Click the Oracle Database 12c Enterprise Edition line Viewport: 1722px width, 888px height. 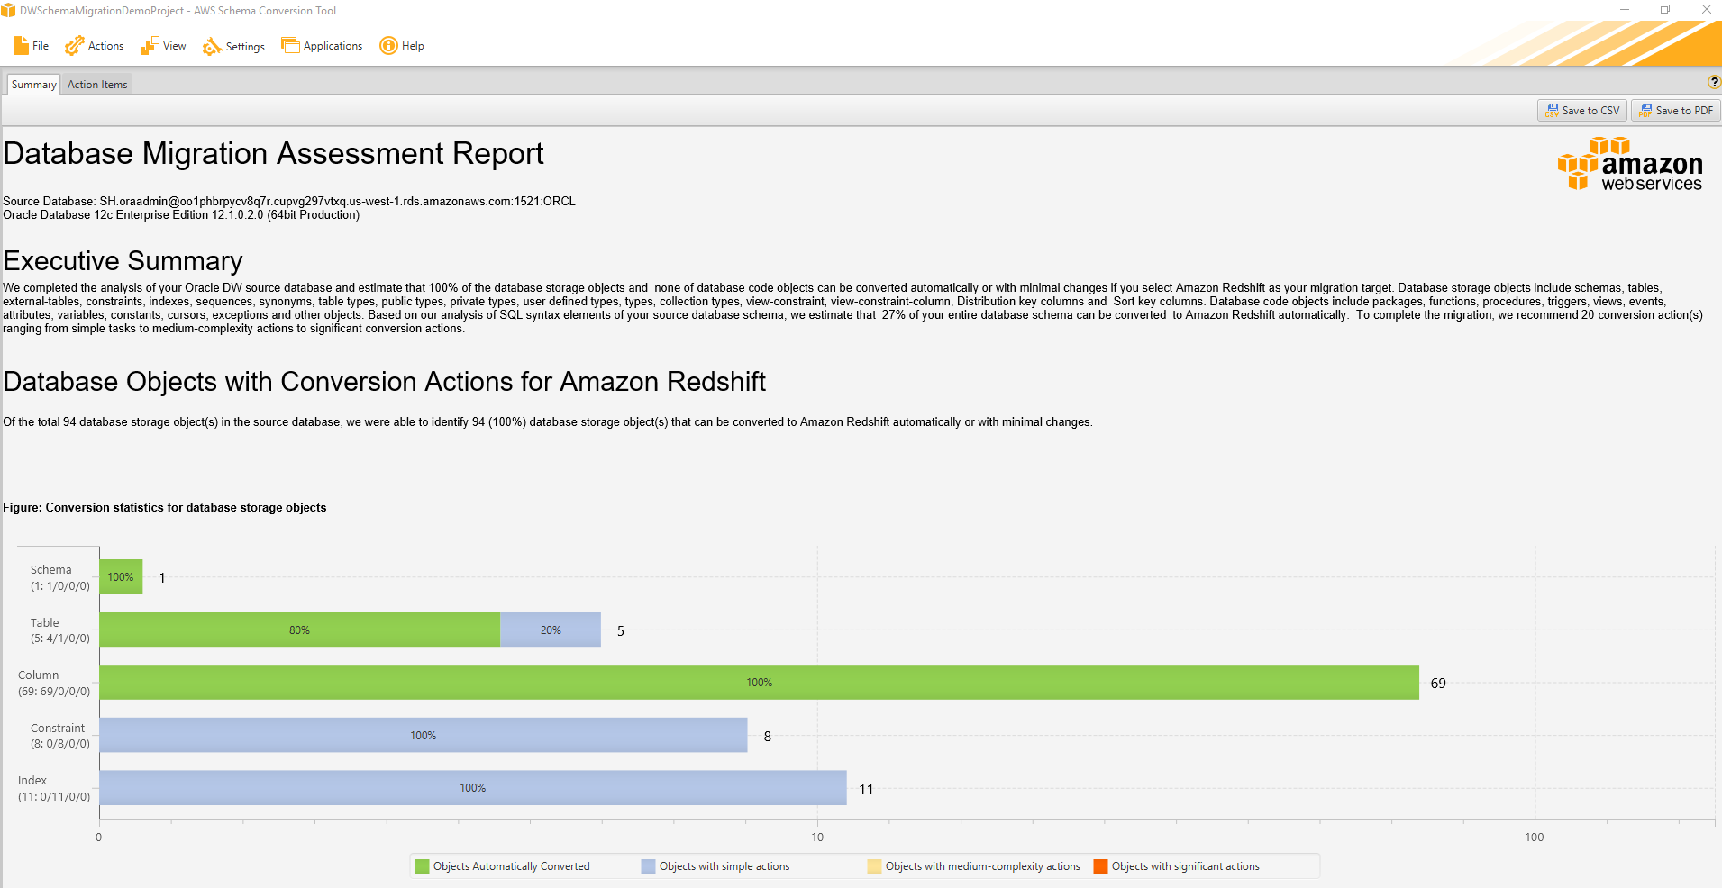tap(181, 215)
